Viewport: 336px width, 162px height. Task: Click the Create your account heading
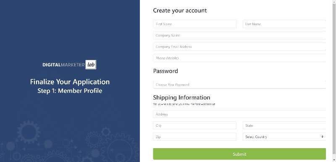(x=180, y=10)
